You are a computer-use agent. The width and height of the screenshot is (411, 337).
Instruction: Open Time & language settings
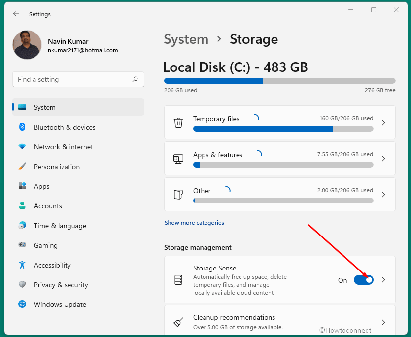point(78,225)
